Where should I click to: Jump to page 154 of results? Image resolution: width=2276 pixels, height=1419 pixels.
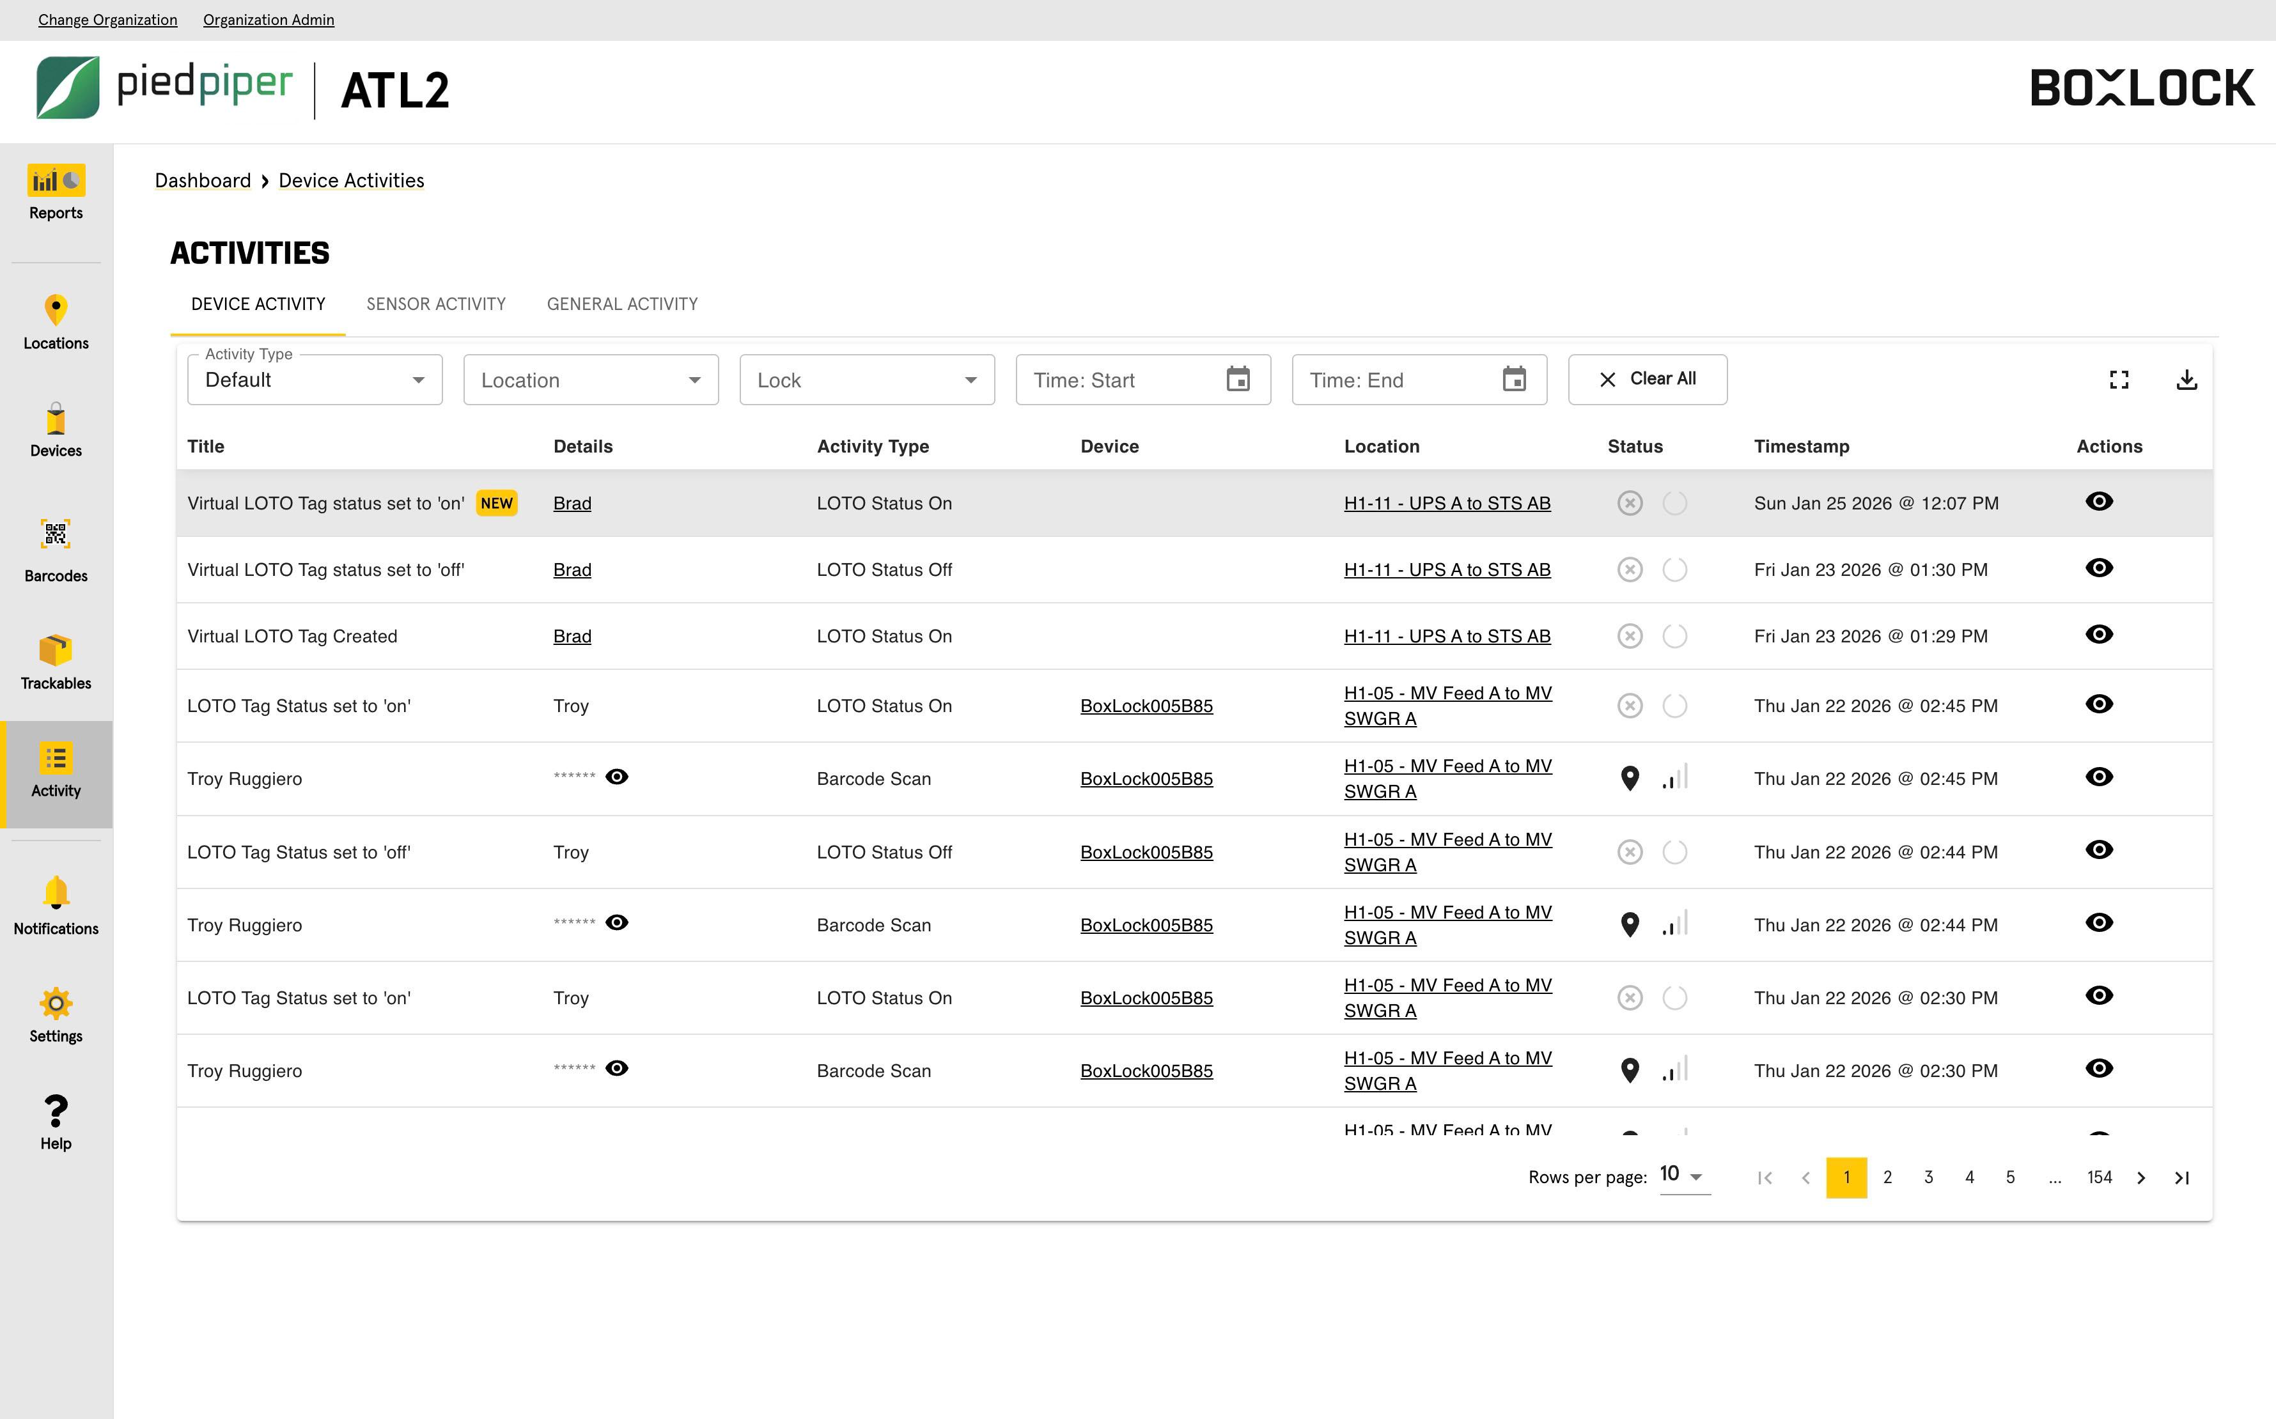click(x=2100, y=1177)
